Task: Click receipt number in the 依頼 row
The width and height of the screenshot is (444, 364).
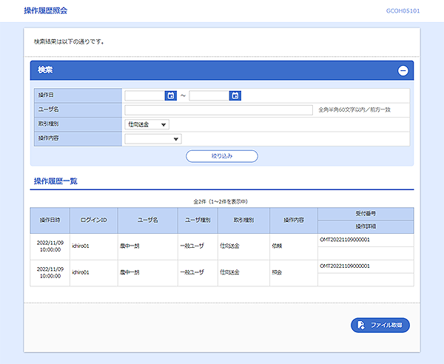Action: tap(345, 240)
